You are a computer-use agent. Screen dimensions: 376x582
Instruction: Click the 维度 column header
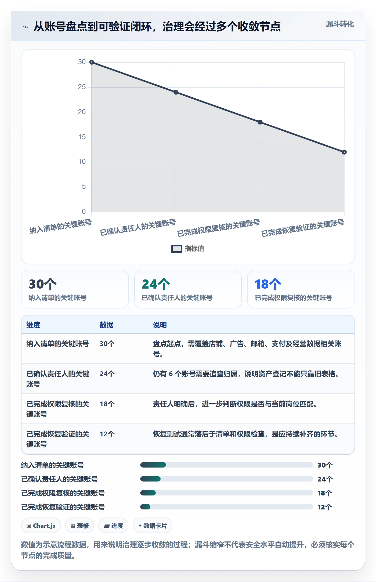coord(33,325)
